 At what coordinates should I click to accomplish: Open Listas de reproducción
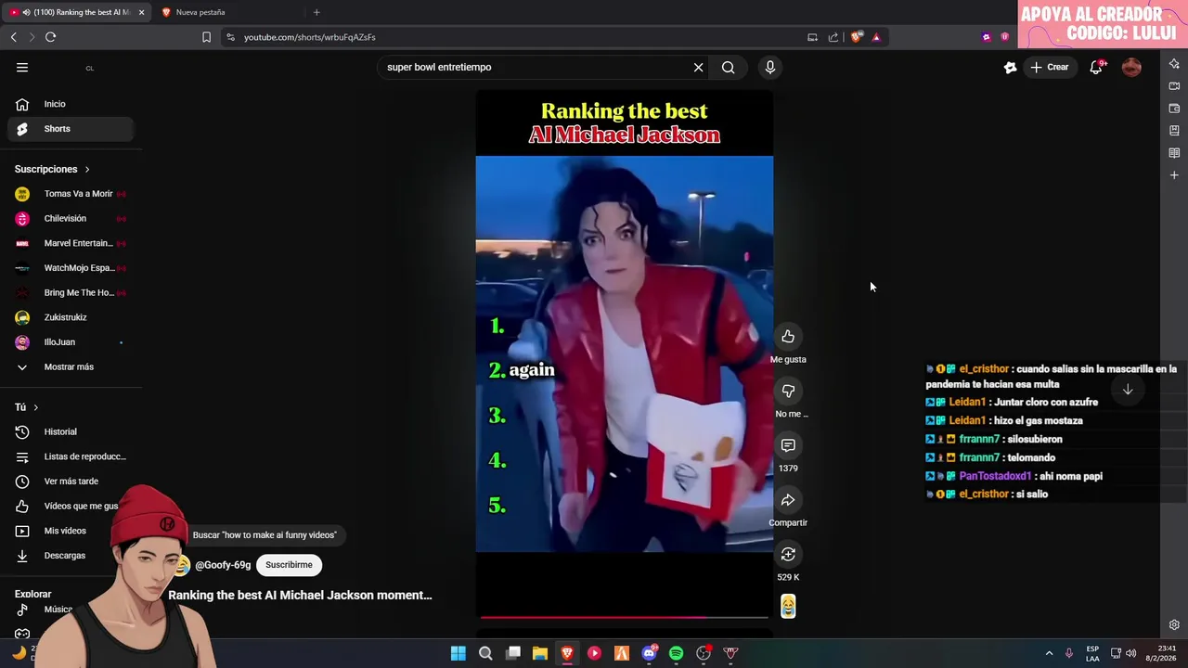coord(71,456)
